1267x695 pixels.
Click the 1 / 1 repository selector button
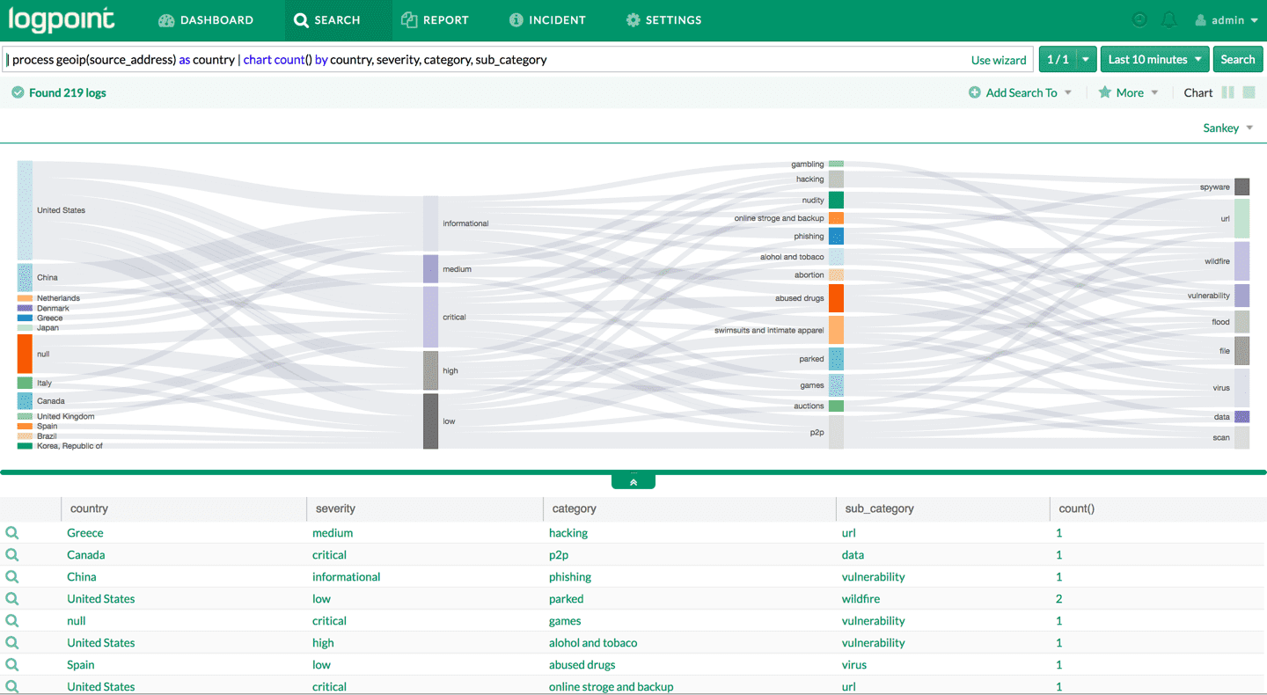tap(1058, 60)
